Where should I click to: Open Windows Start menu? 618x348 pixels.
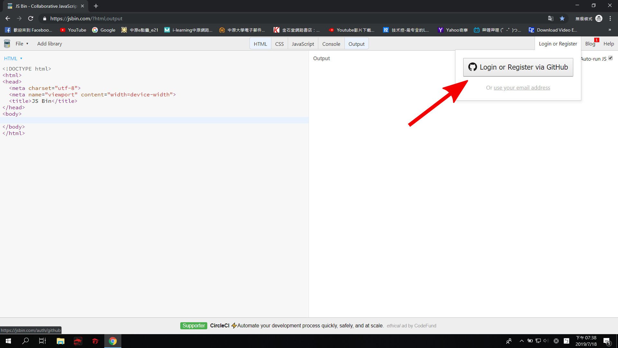[x=8, y=341]
